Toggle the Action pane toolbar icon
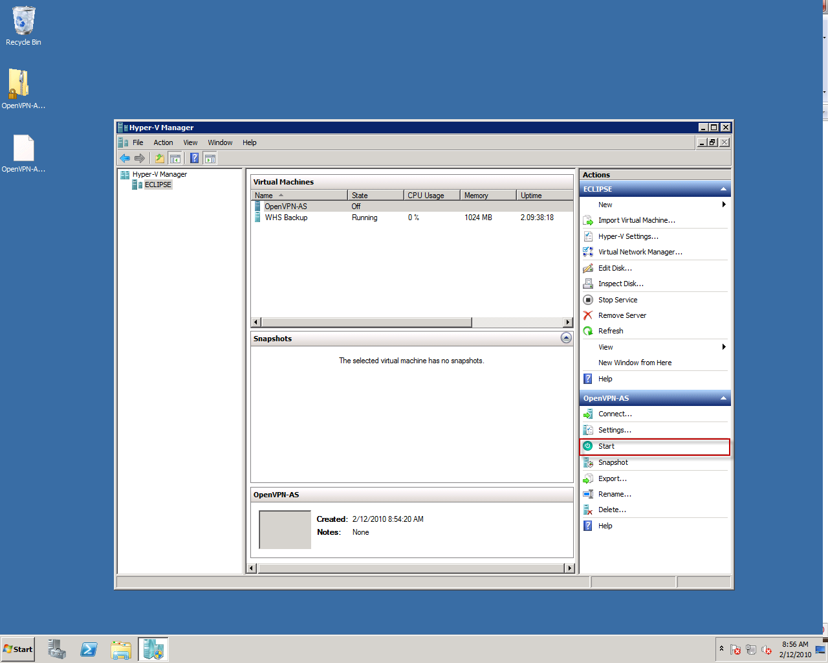828x663 pixels. [210, 158]
